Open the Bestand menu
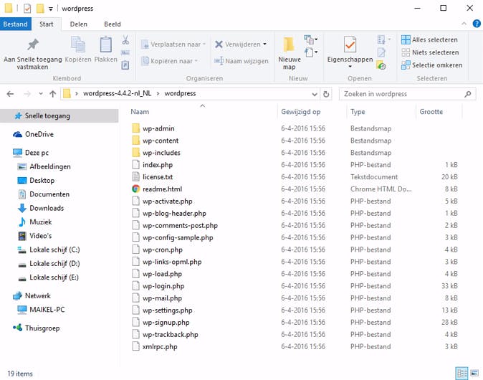483x380 pixels. [x=15, y=24]
